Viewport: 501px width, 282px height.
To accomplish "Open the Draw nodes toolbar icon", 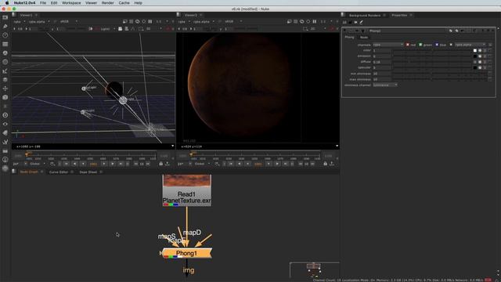I will pos(5,26).
